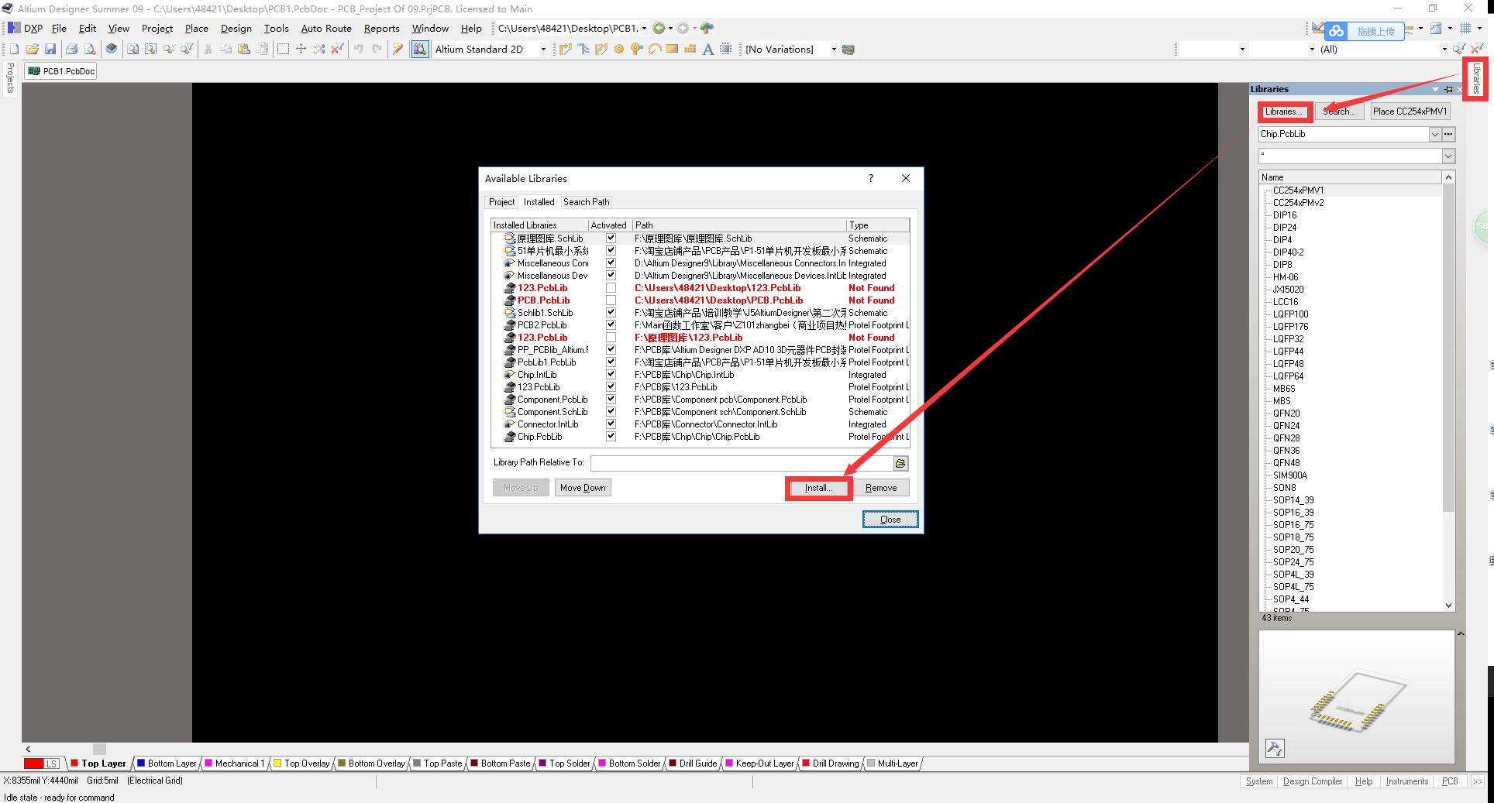Uncheck Activated for Schlib1.SchLib
This screenshot has width=1494, height=803.
click(611, 313)
